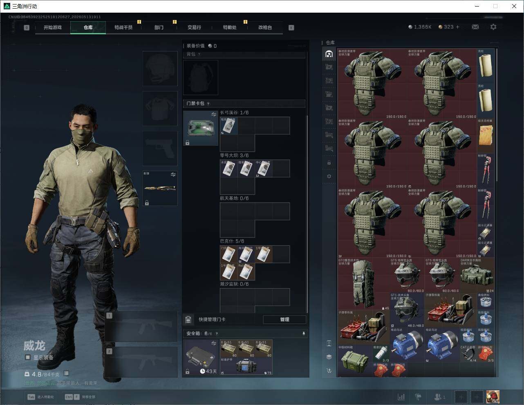
Task: Click the warehouse grid scrollbar
Action: [497, 115]
